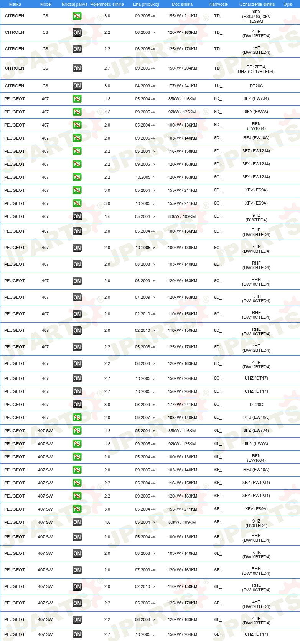Click the Opis column header
The image size is (300, 641).
(x=288, y=4)
